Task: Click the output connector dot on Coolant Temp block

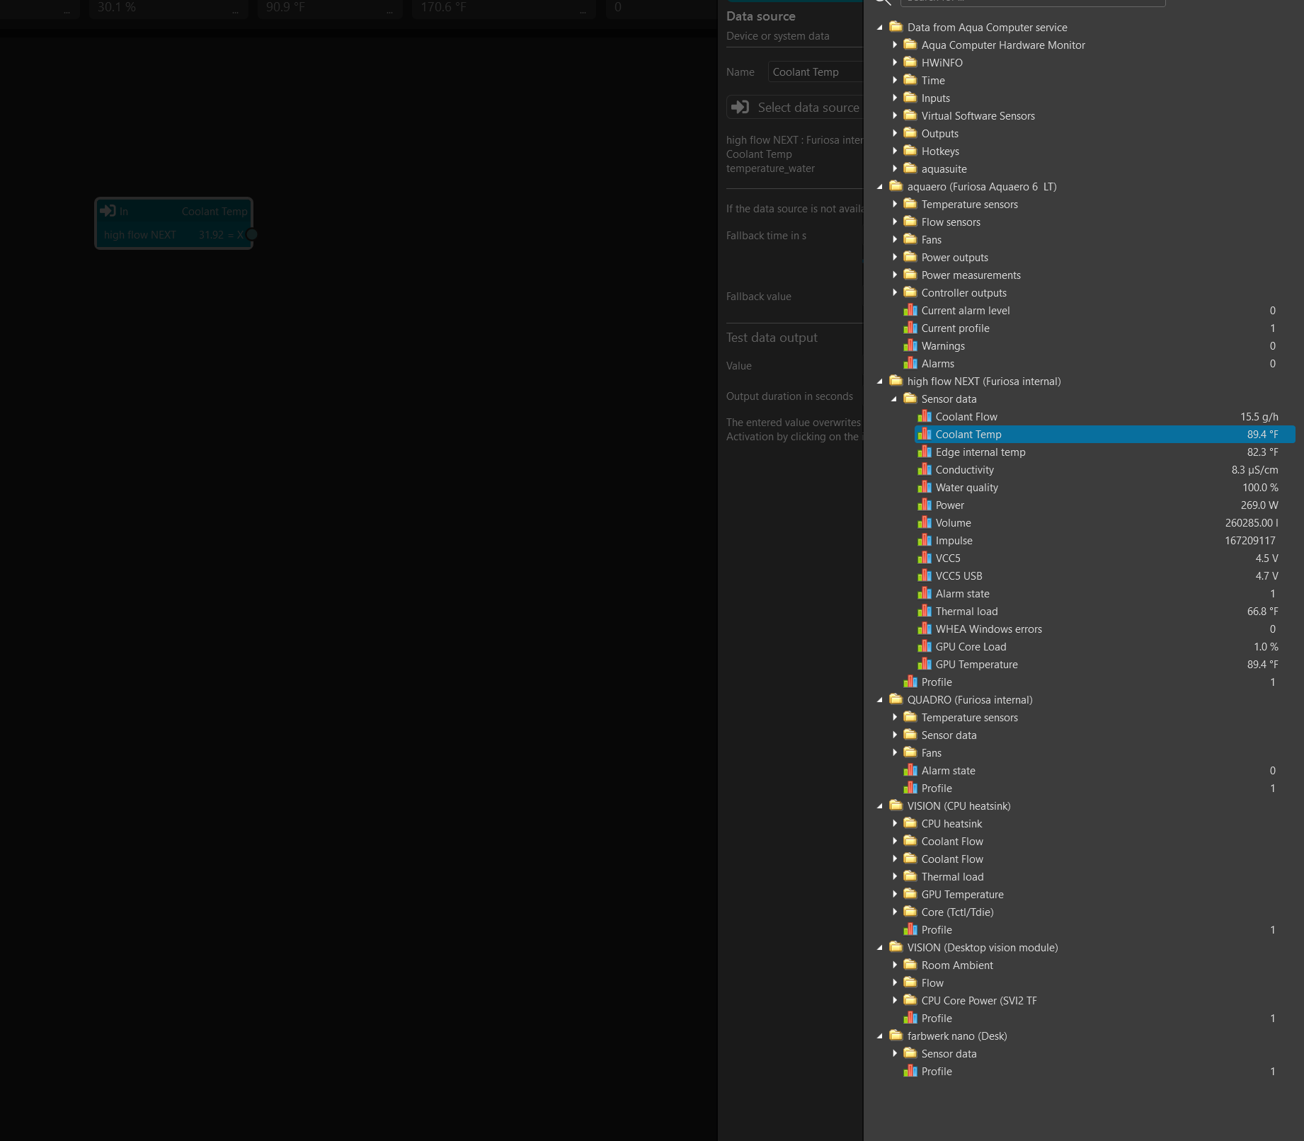Action: 251,234
